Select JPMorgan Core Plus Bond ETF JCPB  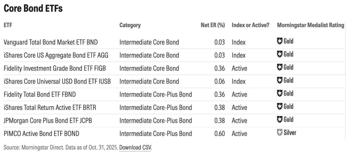pyautogui.click(x=48, y=121)
